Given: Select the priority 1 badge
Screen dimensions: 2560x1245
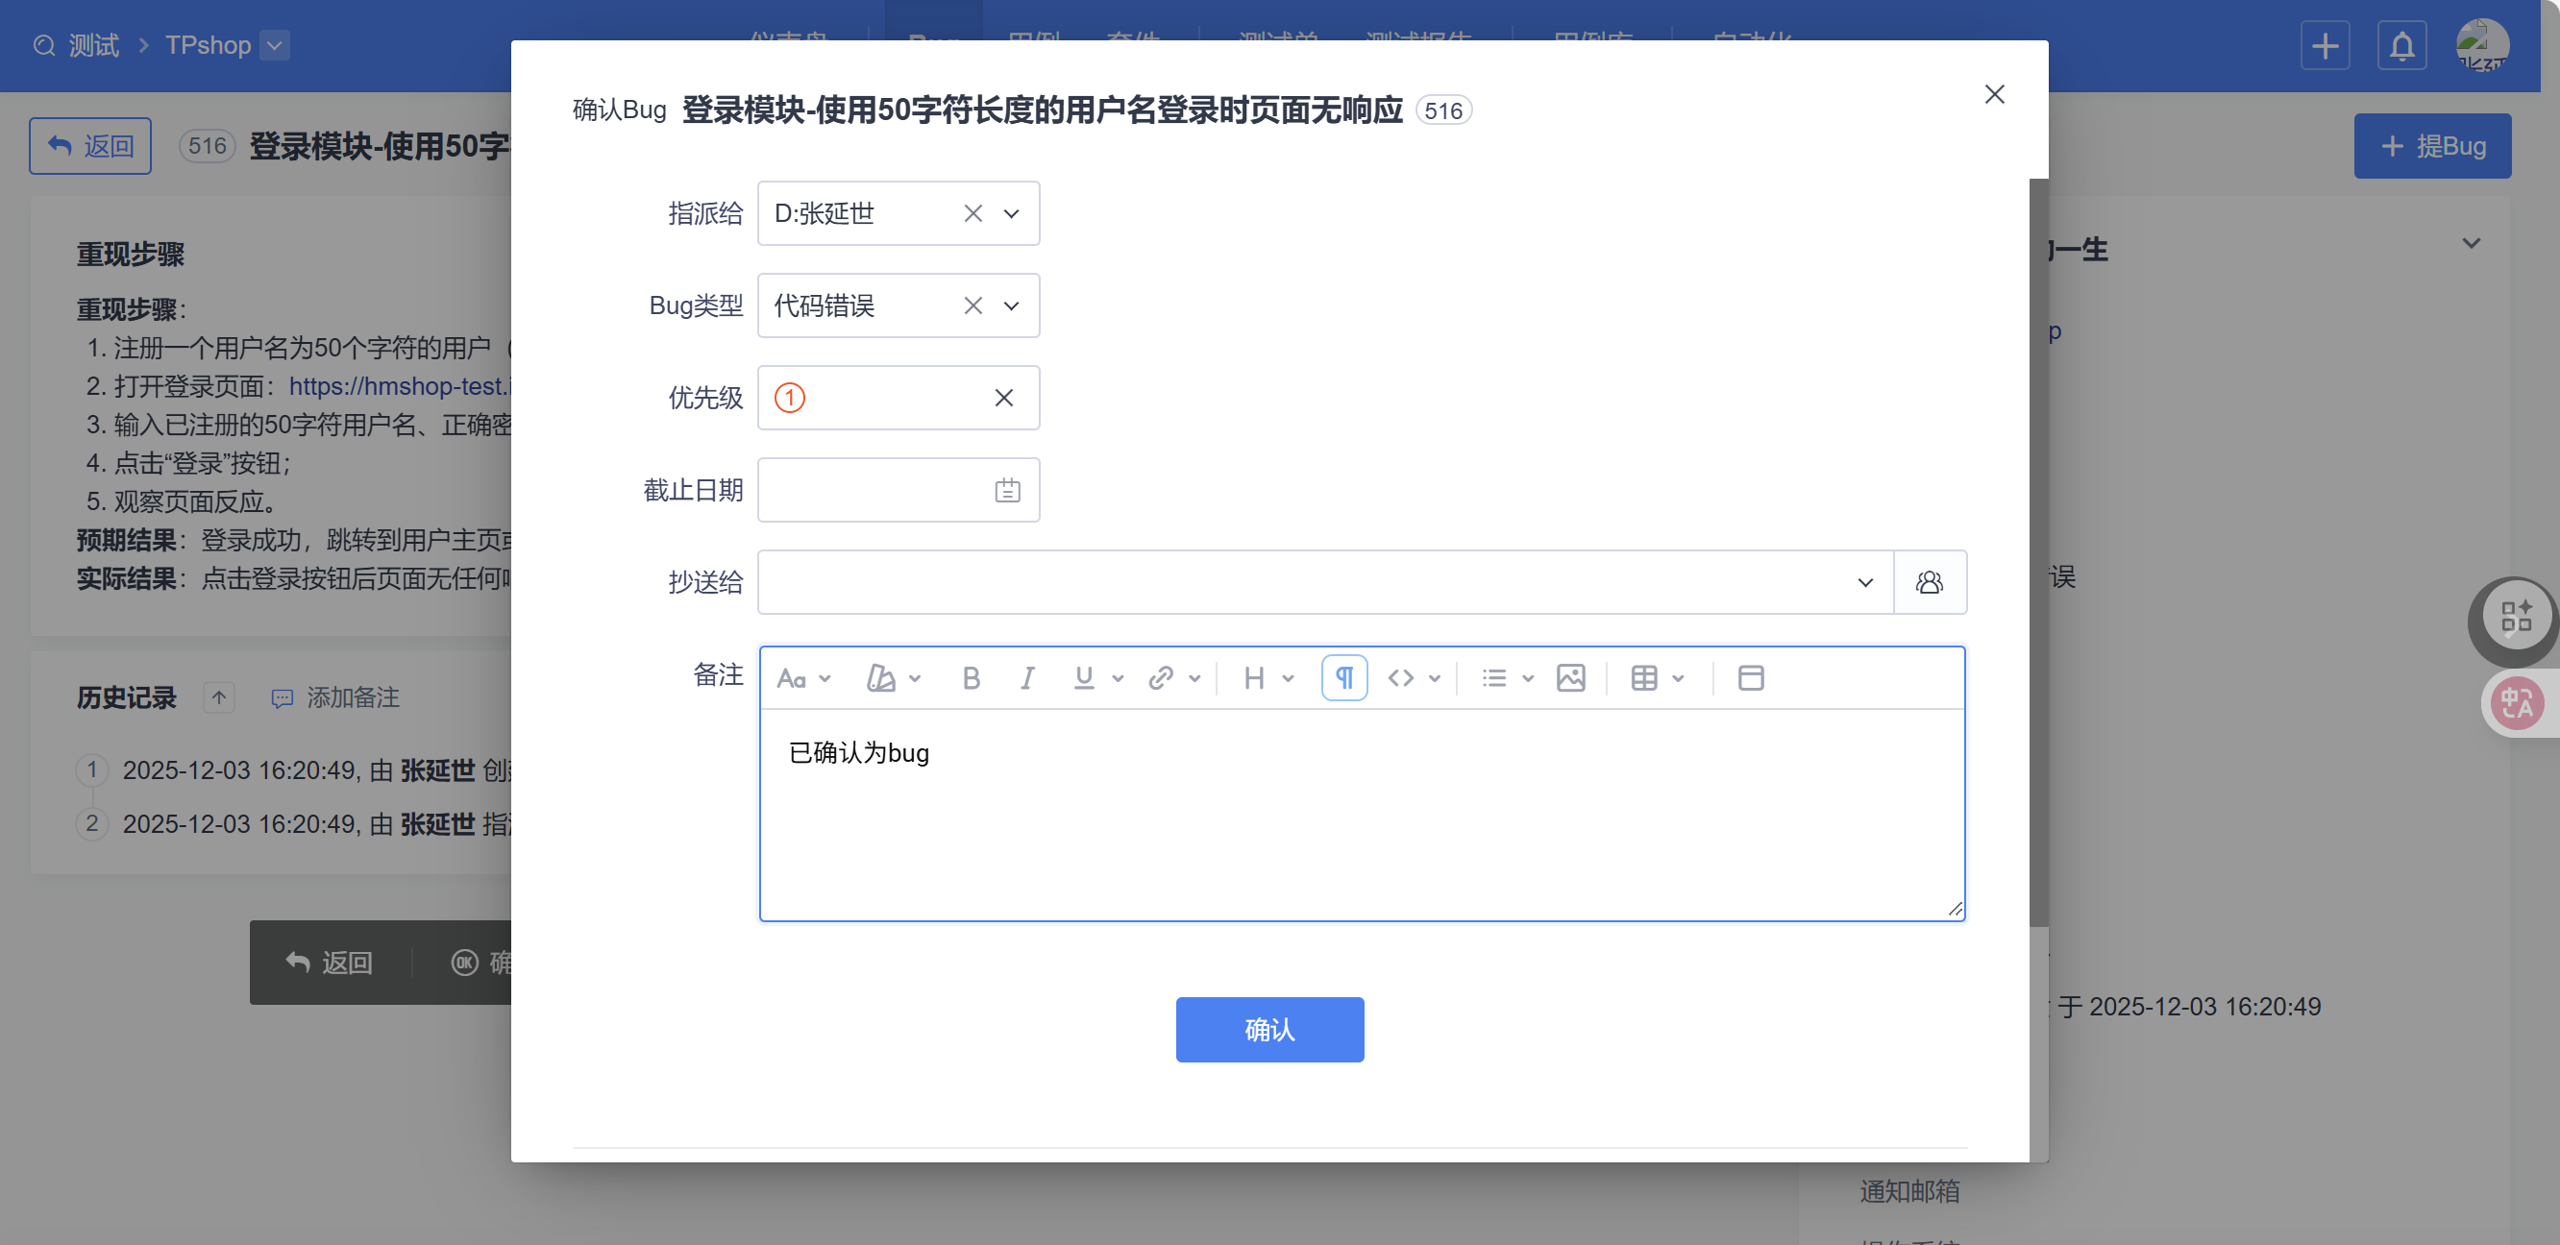Looking at the screenshot, I should pyautogui.click(x=790, y=399).
